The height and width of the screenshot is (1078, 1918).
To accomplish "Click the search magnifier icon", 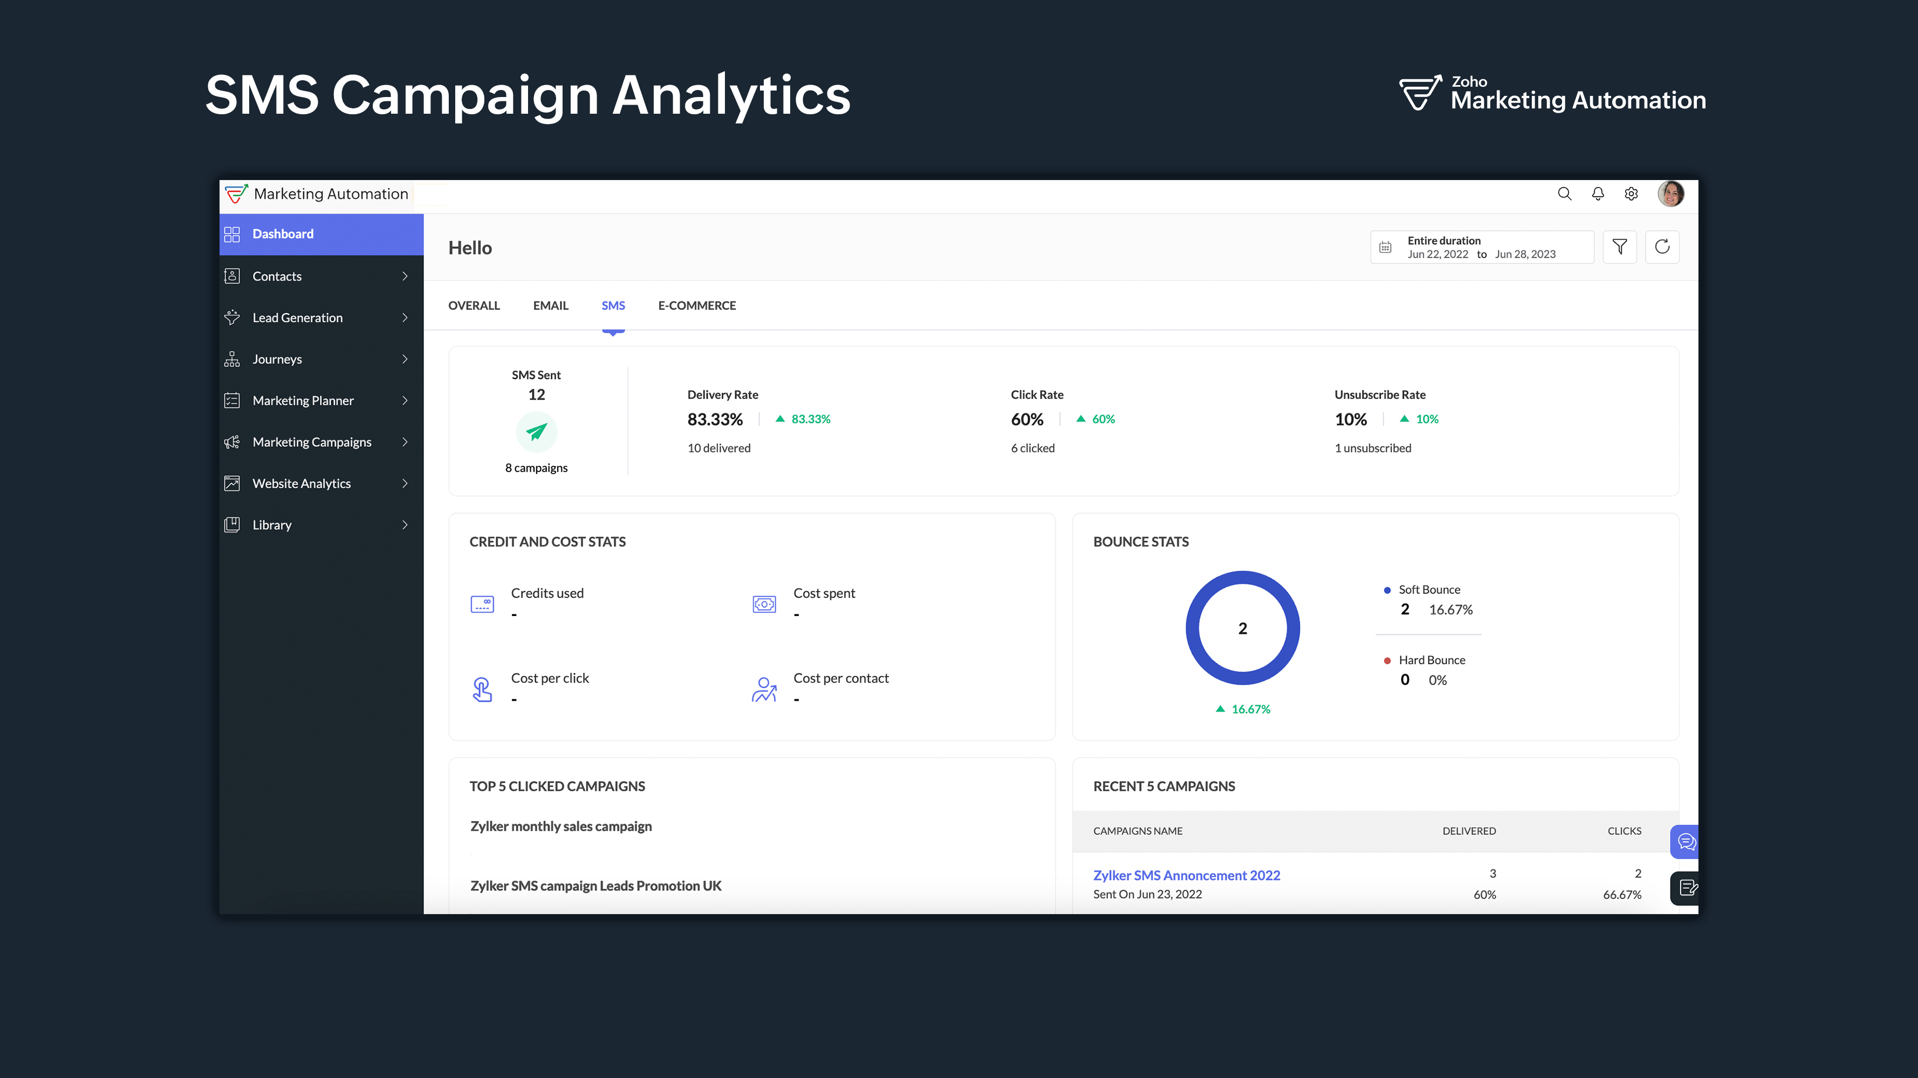I will point(1564,194).
